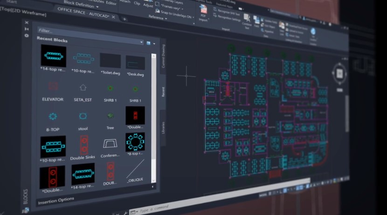Viewport: 387px width, 215px height.
Task: Click the PDF Import icon
Action: click(x=203, y=9)
